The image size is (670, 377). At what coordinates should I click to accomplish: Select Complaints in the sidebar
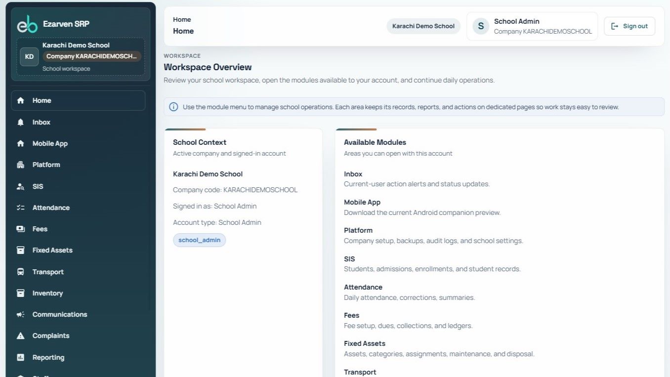tap(78, 335)
